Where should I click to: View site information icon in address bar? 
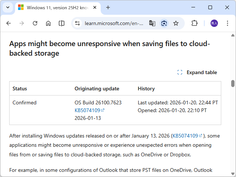pyautogui.click(x=77, y=23)
